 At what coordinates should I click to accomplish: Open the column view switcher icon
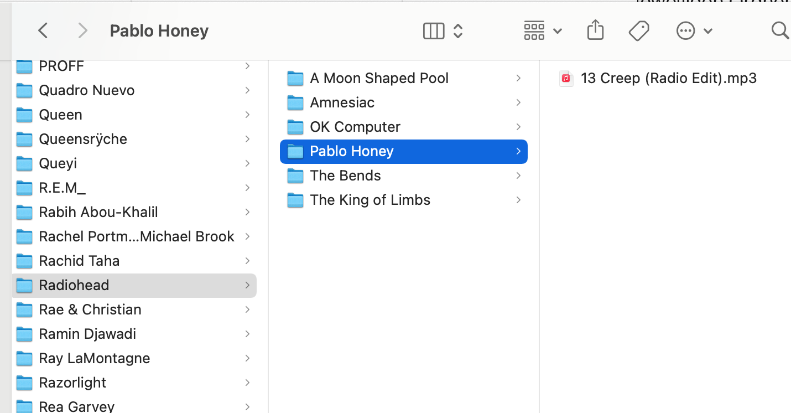434,31
